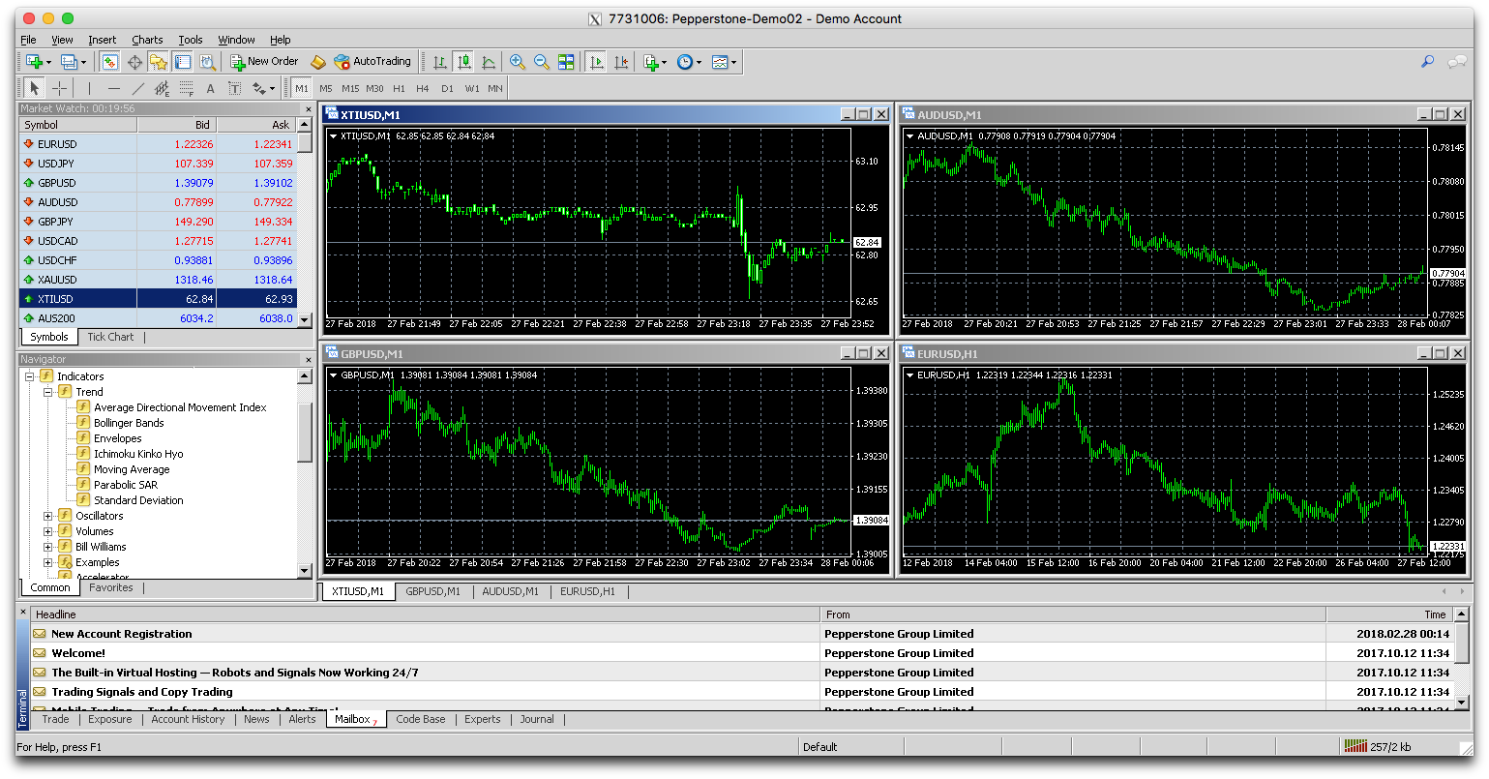1489x779 pixels.
Task: Select the Text label tool
Action: (232, 87)
